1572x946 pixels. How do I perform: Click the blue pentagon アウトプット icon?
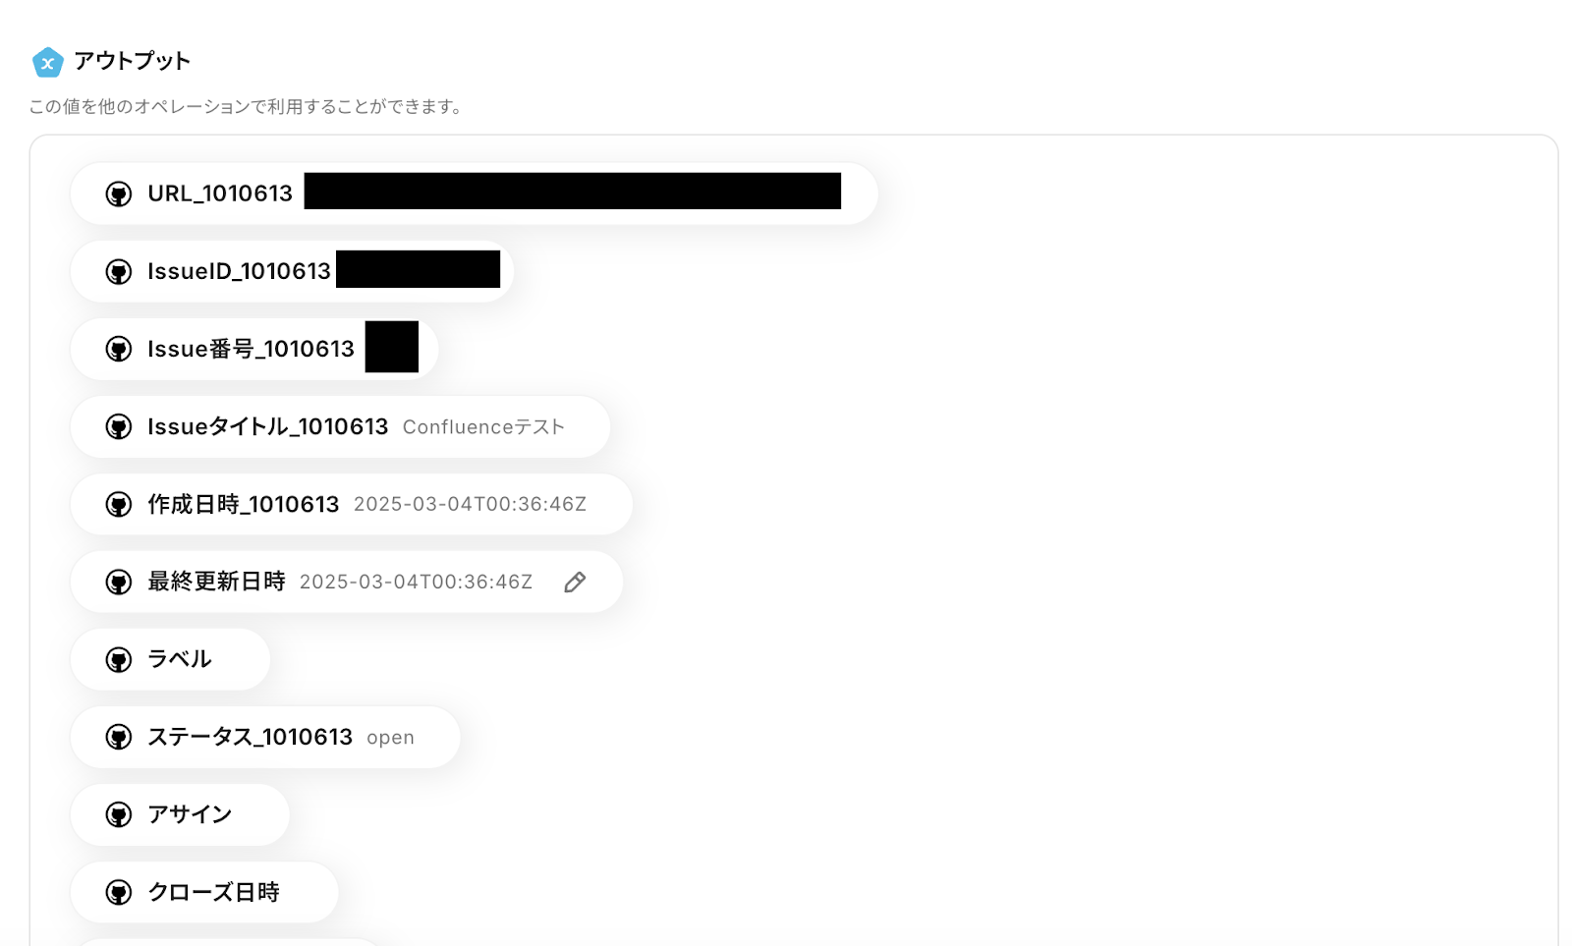point(47,62)
